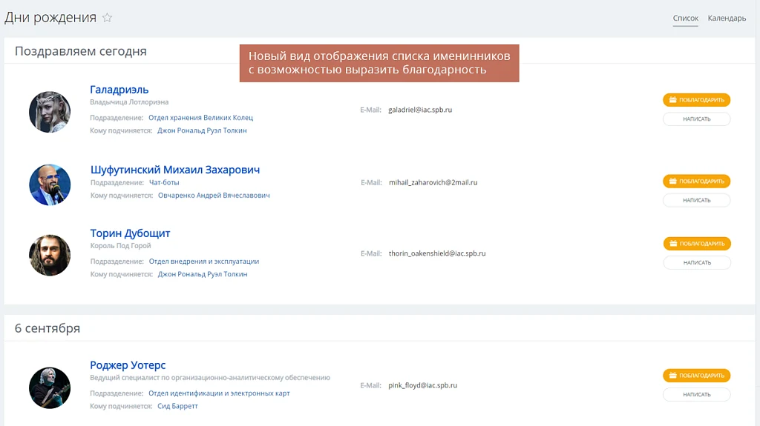Open department Отдел хранения Великих Колец
This screenshot has width=760, height=426.
[200, 118]
